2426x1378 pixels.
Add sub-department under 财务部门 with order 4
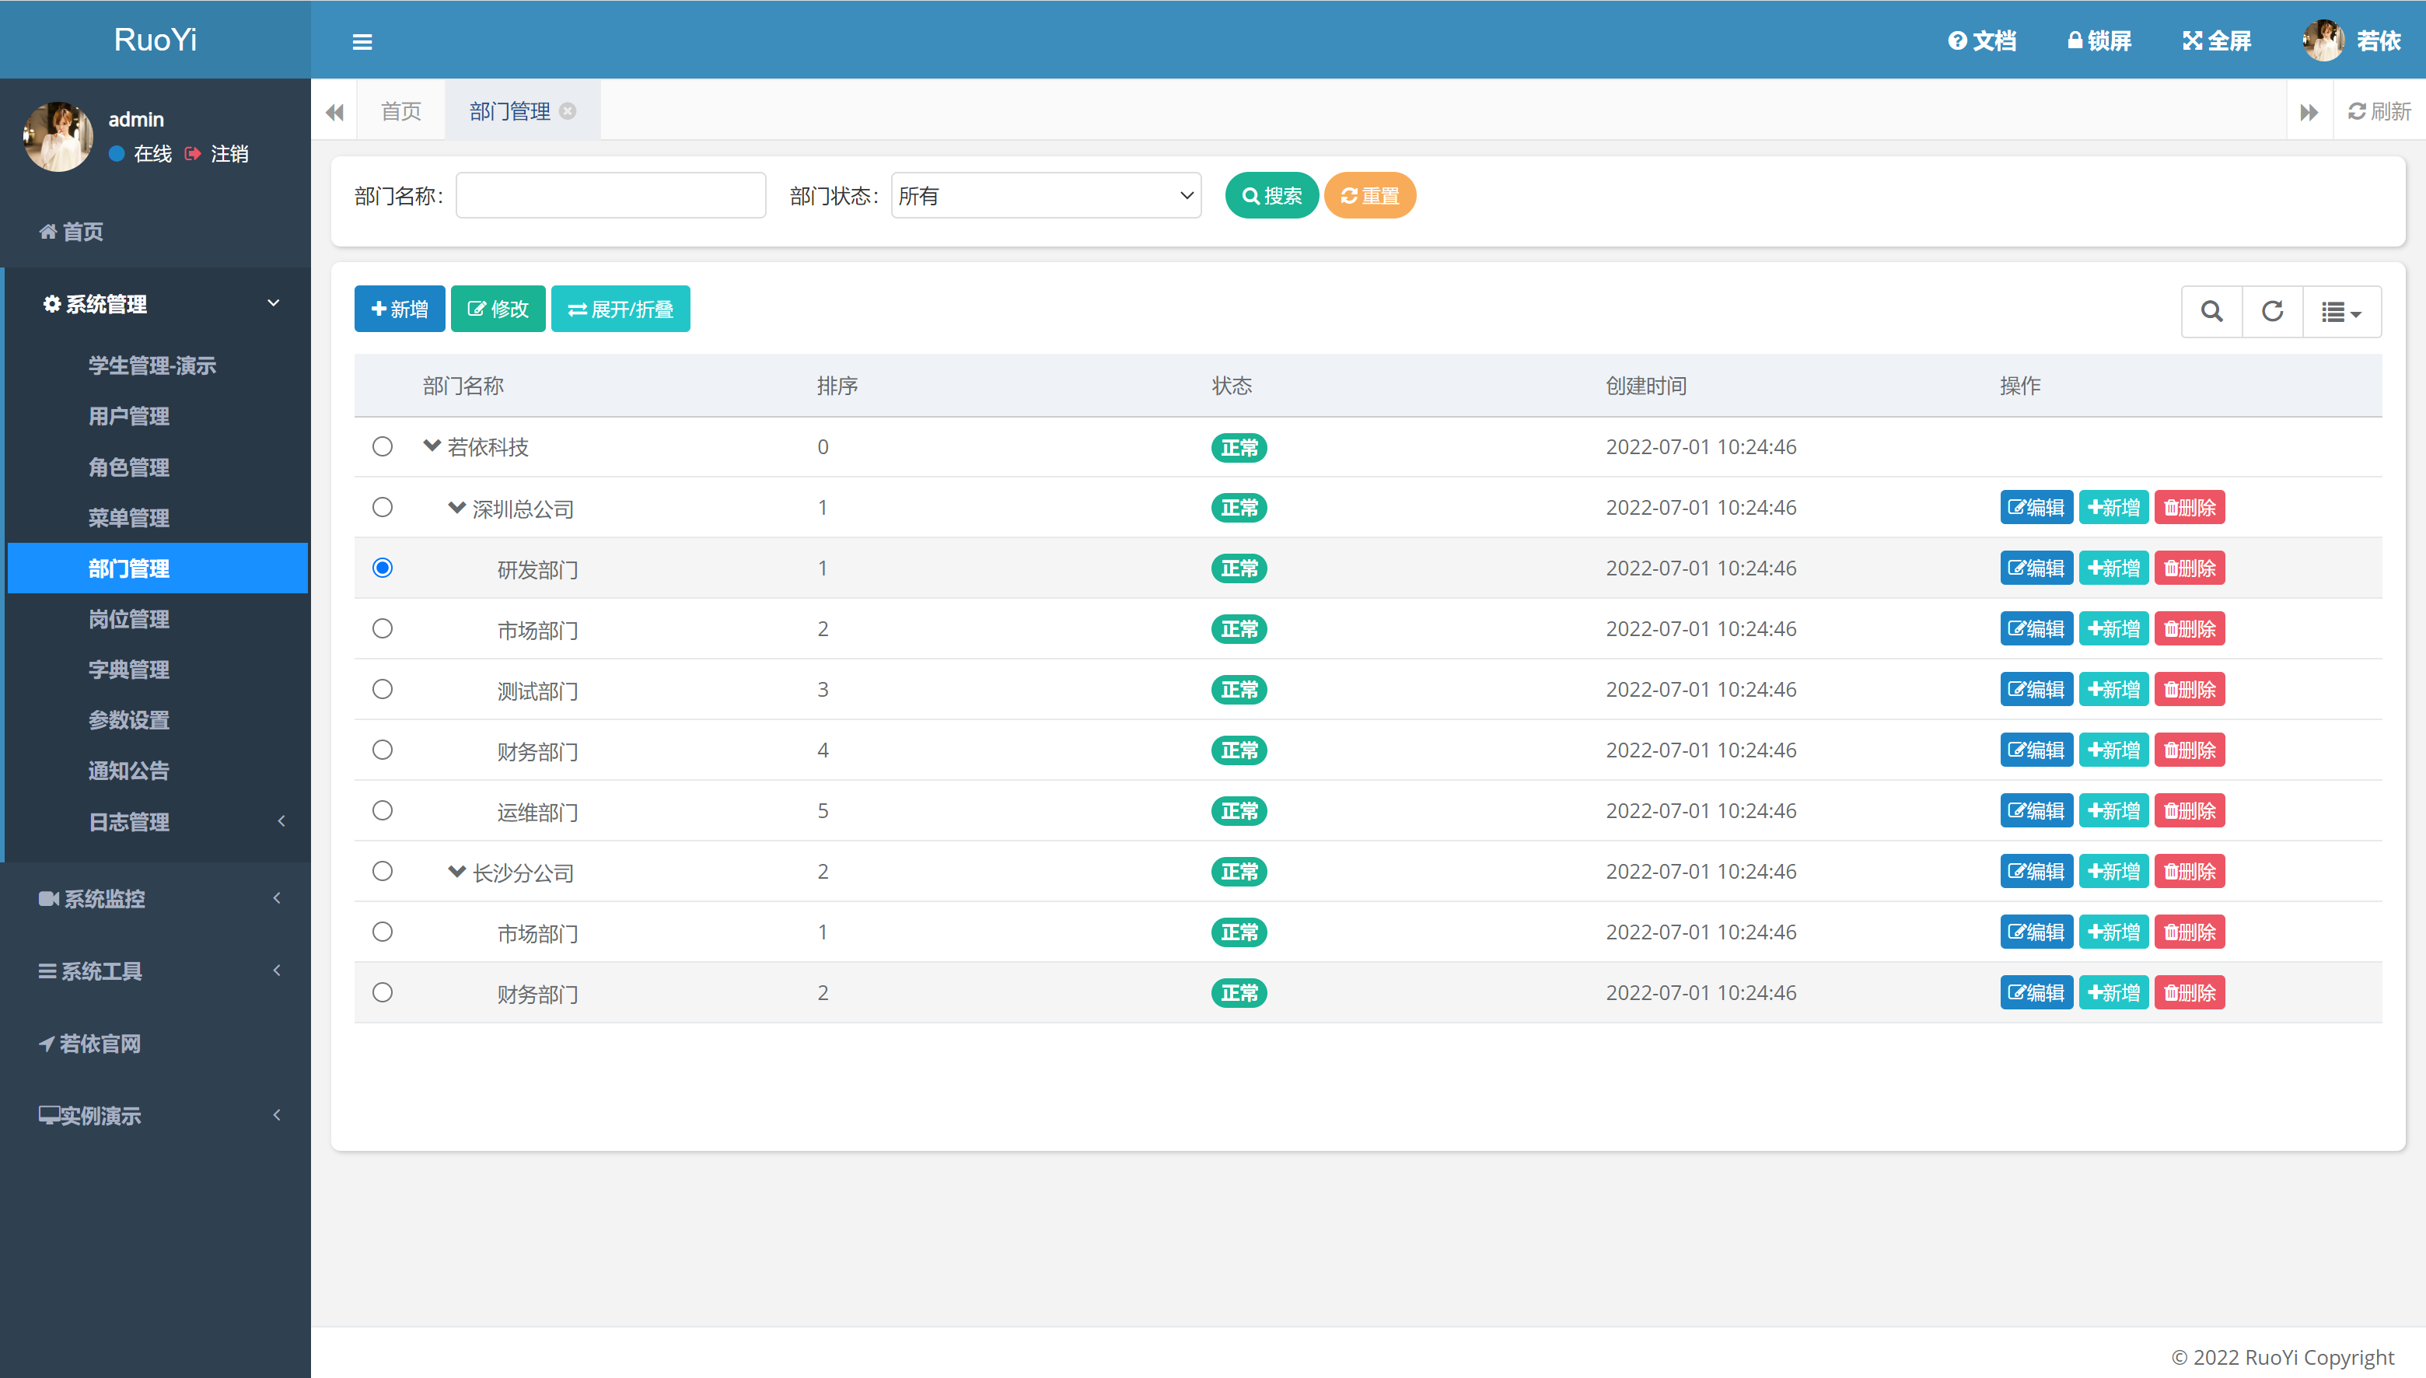click(2113, 750)
